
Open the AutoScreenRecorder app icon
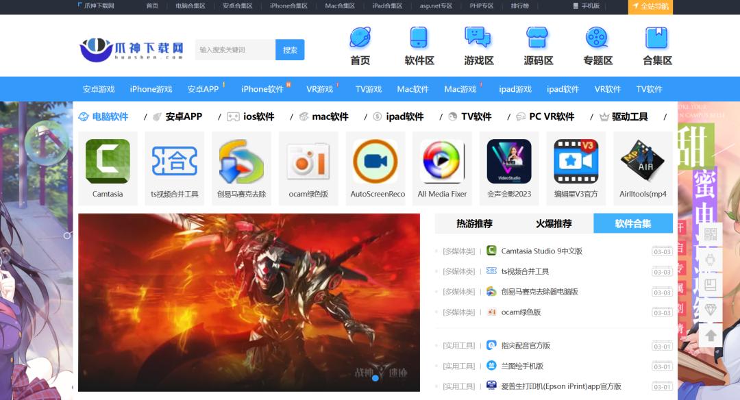[375, 162]
